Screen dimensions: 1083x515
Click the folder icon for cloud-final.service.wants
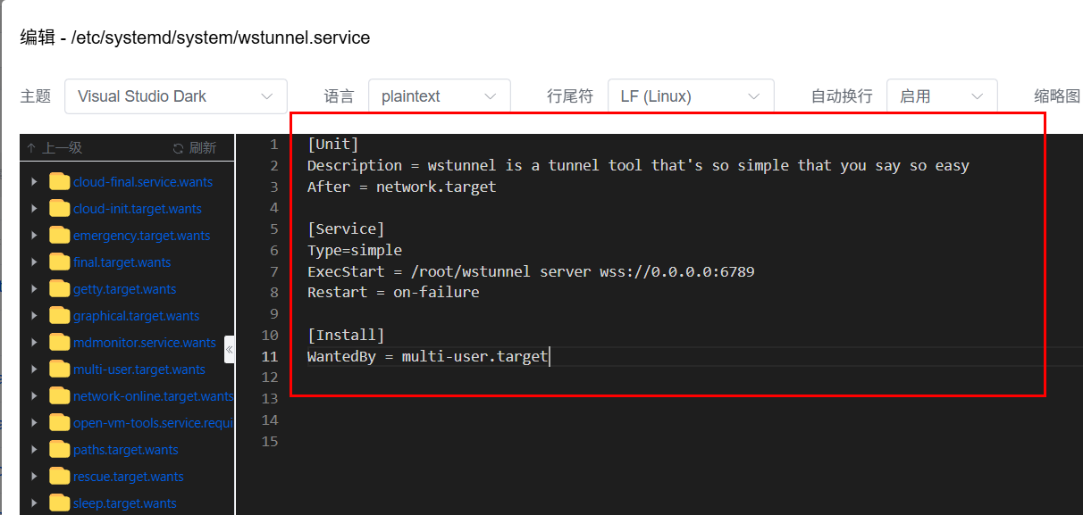coord(60,182)
